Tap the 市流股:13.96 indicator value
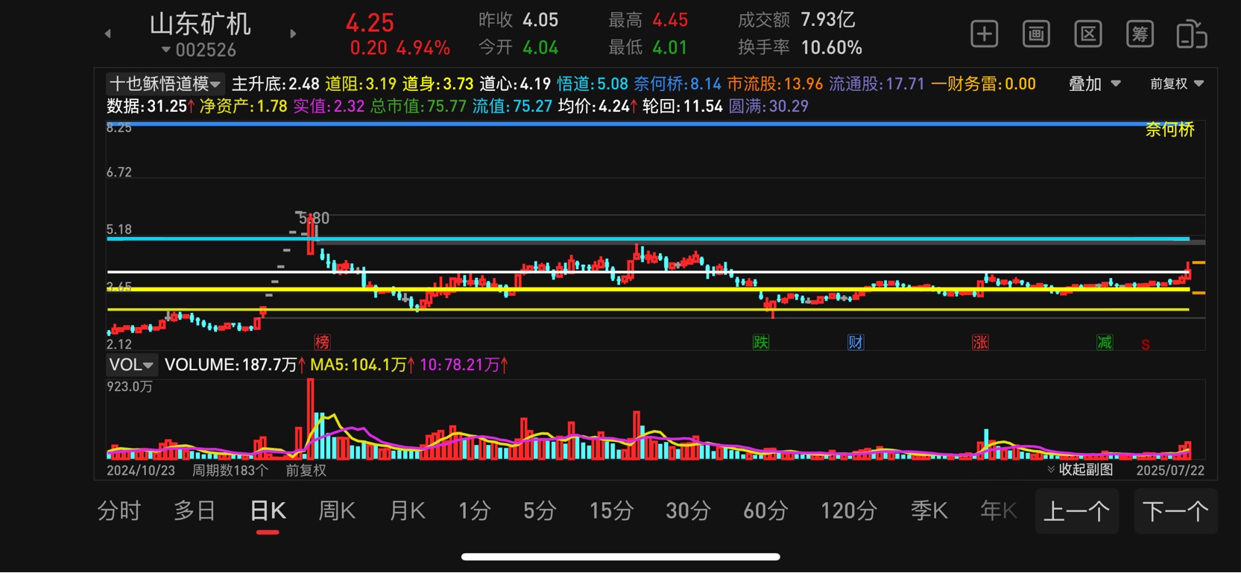Screen dimensions: 1241x573 coord(775,84)
